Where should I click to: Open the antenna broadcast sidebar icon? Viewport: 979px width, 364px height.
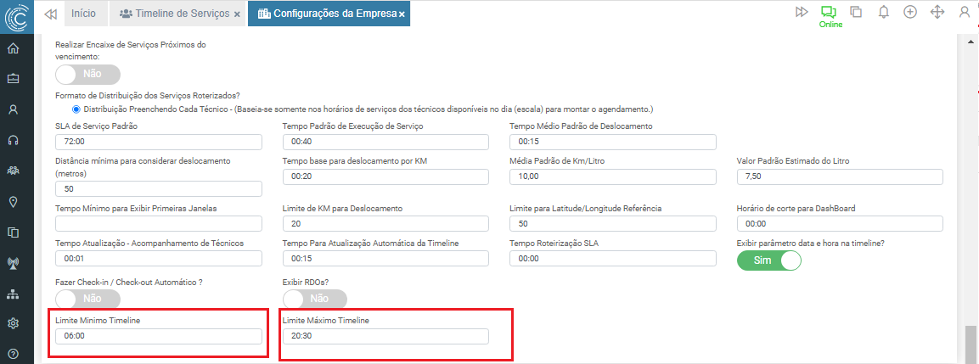point(14,262)
